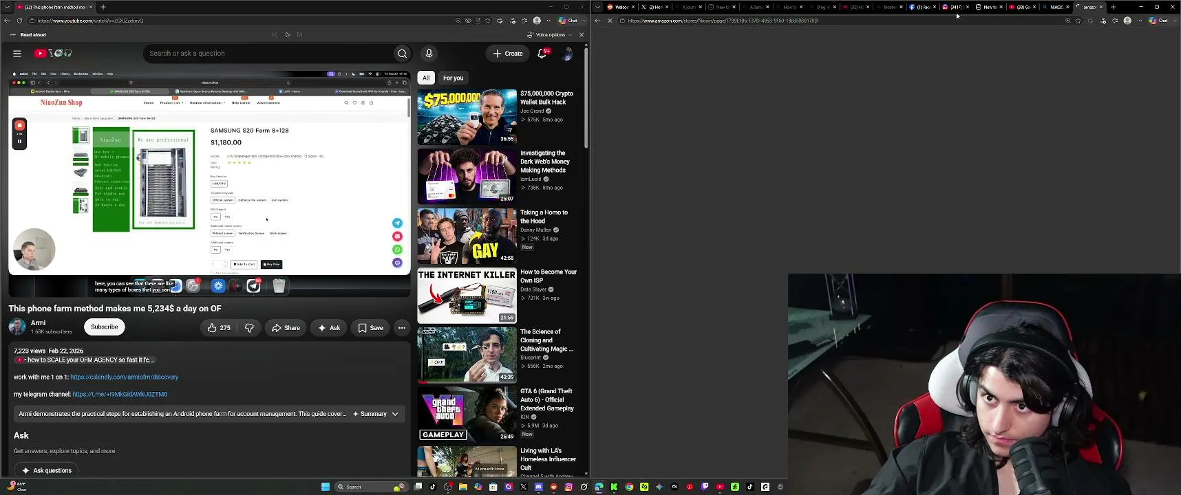Open browser settings ellipsis in the YouTube window

coord(549,21)
